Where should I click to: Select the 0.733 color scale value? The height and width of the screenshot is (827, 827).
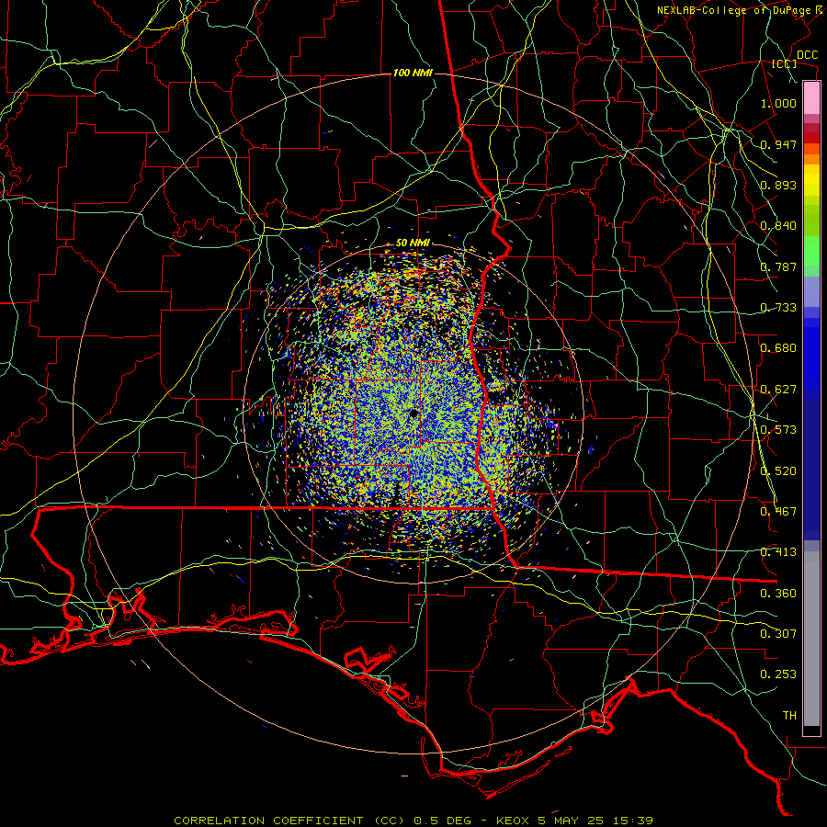(x=778, y=308)
